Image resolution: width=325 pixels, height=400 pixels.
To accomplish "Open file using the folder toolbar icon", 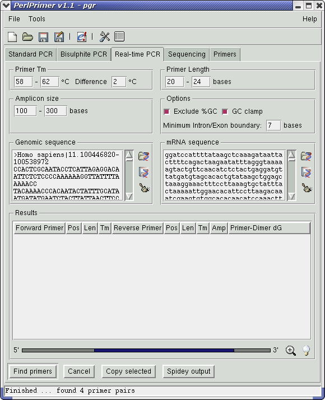I will [27, 37].
